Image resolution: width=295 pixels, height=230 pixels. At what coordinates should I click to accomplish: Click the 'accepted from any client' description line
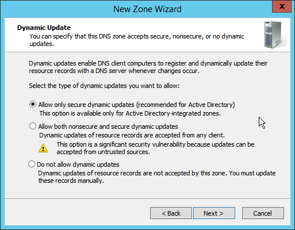[132, 135]
